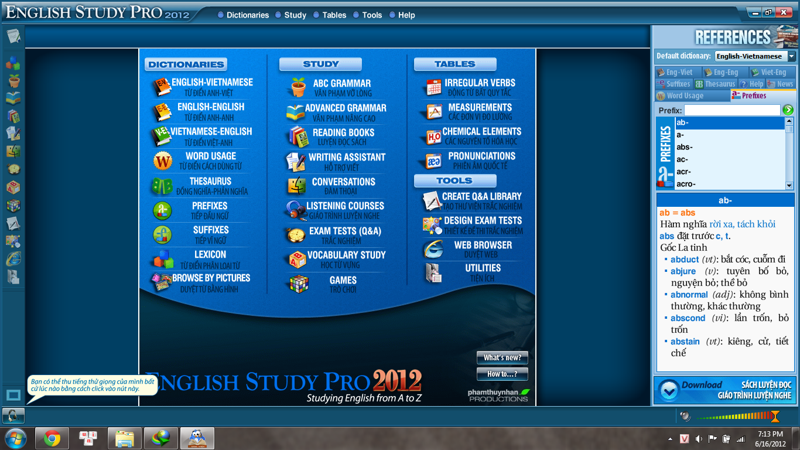The height and width of the screenshot is (450, 800).
Task: Open the Help menu in top bar
Action: pos(402,15)
